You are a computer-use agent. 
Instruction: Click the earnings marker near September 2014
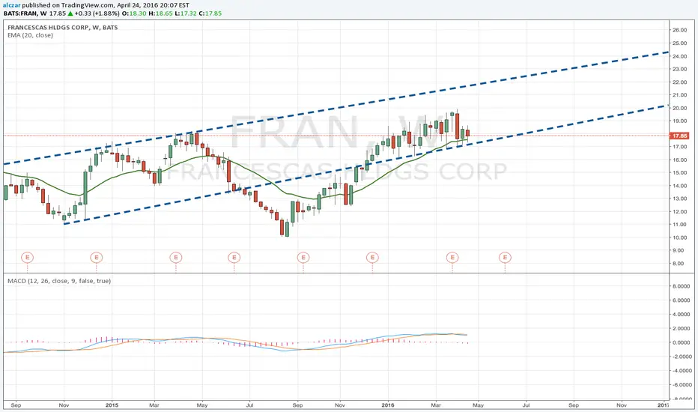[27, 258]
